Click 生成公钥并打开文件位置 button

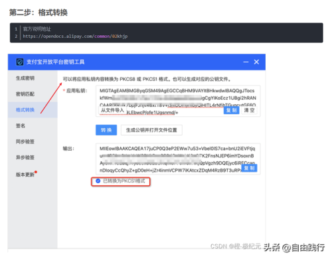(x=151, y=130)
